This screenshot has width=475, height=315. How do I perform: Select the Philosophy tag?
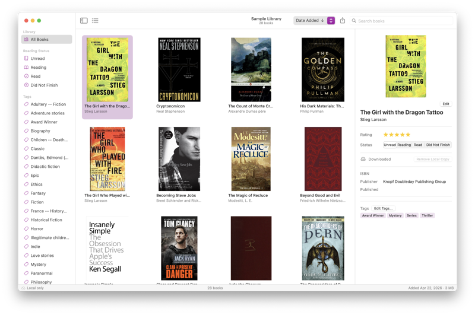[x=47, y=282]
